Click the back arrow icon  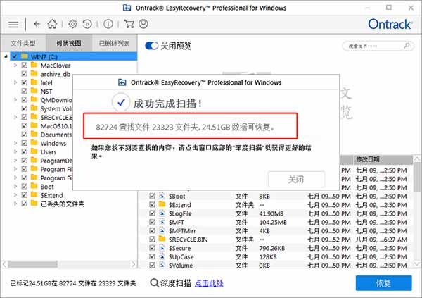click(x=37, y=24)
